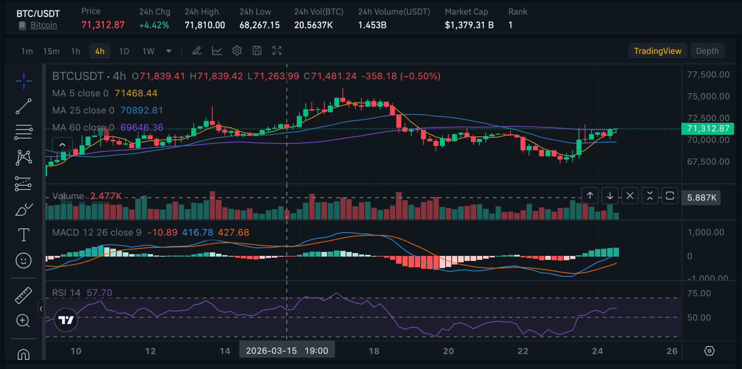
Task: Click the Volume indicator legend
Action: pos(87,196)
